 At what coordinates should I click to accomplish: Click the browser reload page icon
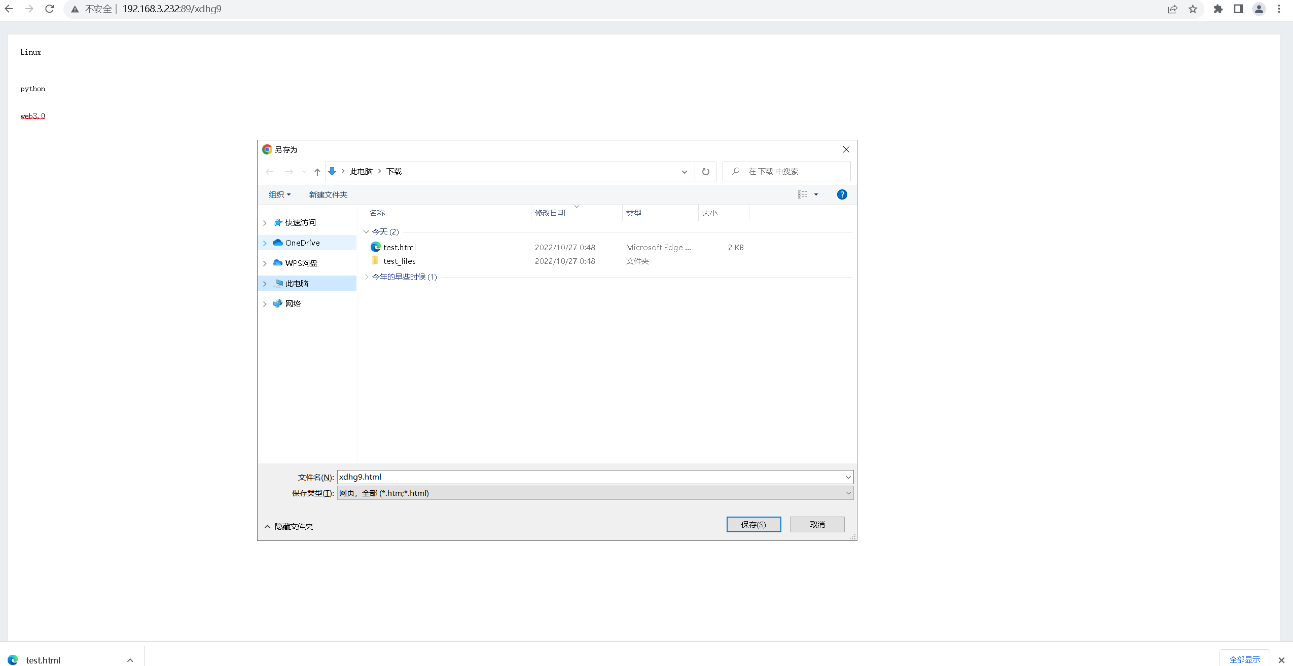point(49,9)
